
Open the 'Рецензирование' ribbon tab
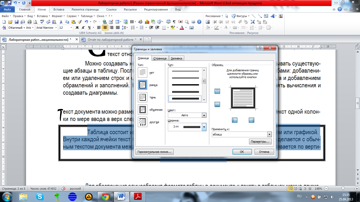click(x=156, y=9)
